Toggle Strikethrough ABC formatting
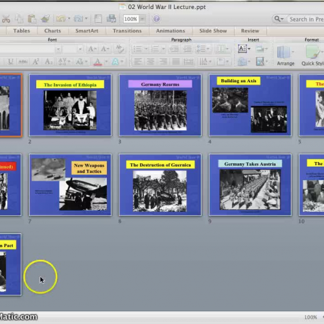Image resolution: width=324 pixels, height=324 pixels. tap(23, 62)
